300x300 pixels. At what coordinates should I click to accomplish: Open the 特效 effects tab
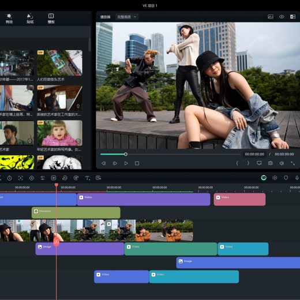(x=9, y=18)
